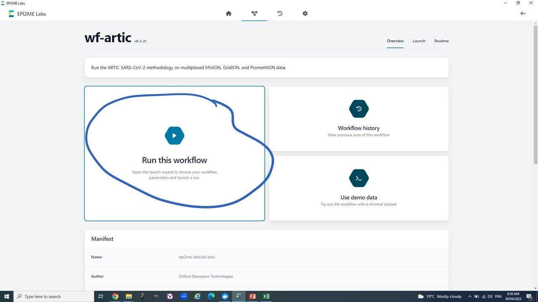Image resolution: width=538 pixels, height=302 pixels.
Task: Open PowerPoint from the taskbar
Action: [252, 297]
